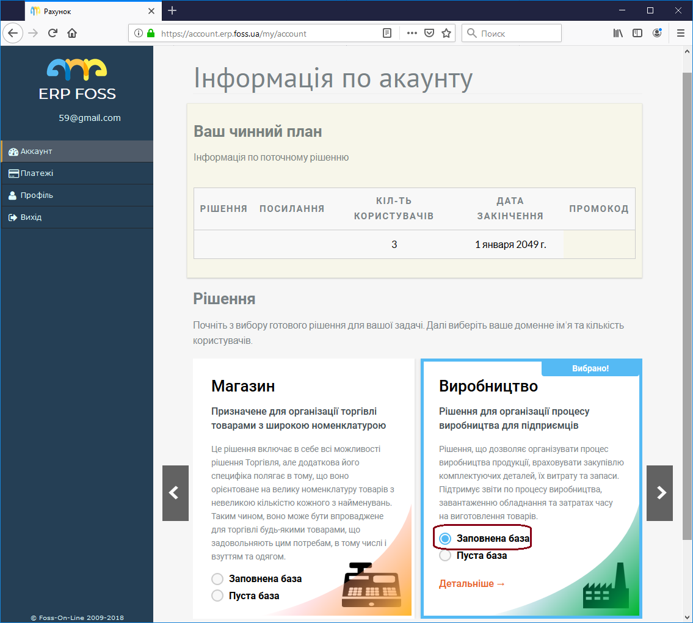Open the Firefox hamburger menu
Viewport: 693px width, 623px height.
point(681,33)
